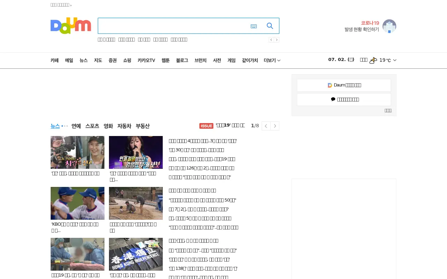This screenshot has height=279, width=447.
Task: Open the 게임 menu item
Action: click(x=232, y=60)
